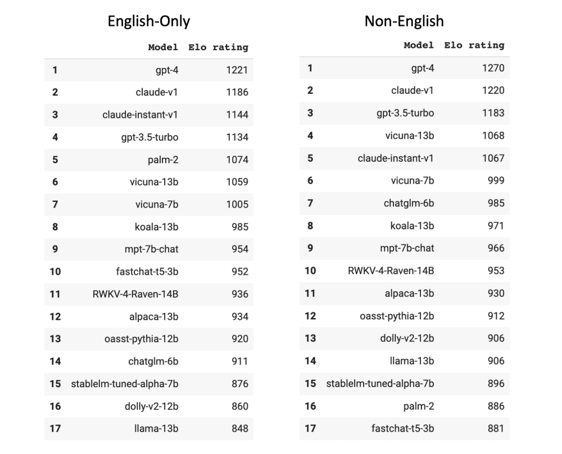Click the 881 rating in Non-English table
This screenshot has height=454, width=562.
(496, 428)
